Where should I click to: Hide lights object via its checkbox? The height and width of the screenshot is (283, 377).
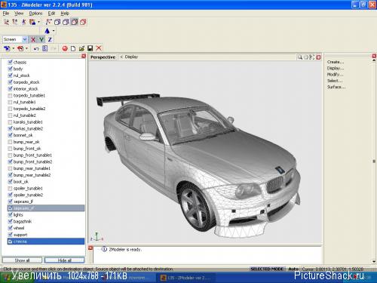pyautogui.click(x=10, y=214)
